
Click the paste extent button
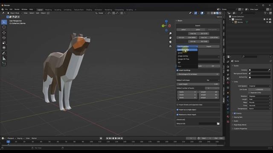tap(198, 30)
